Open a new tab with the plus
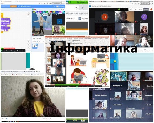 coord(83,8)
